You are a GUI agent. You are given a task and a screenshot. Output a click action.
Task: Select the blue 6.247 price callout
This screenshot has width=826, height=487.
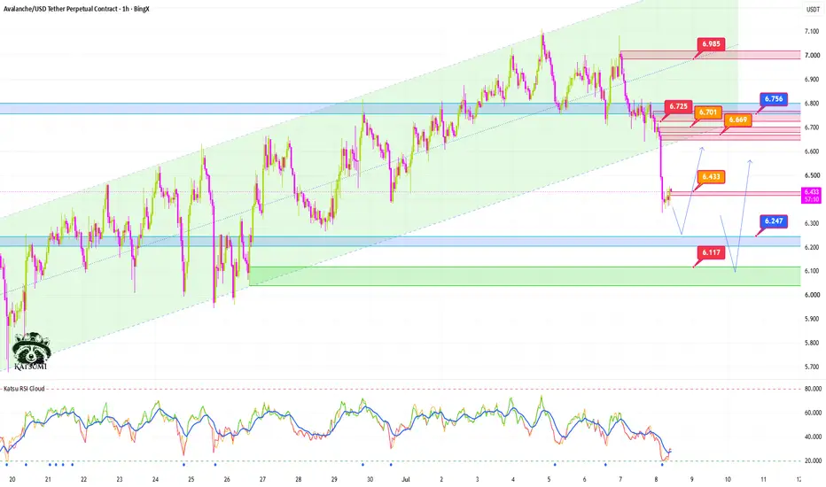click(x=774, y=221)
